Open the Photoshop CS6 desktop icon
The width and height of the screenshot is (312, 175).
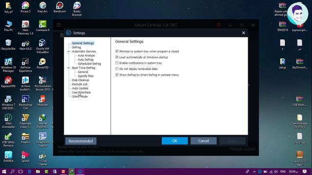(x=25, y=103)
